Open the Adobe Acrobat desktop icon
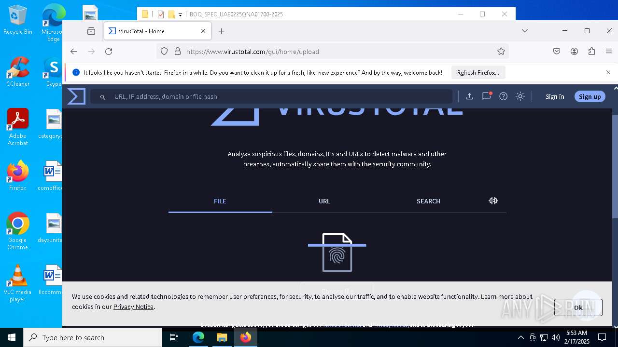Viewport: 618px width, 347px height. click(18, 127)
